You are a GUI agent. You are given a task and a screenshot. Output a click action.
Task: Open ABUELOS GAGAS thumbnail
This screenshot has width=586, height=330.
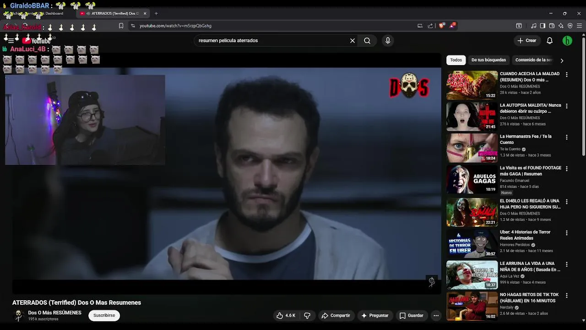point(472,179)
